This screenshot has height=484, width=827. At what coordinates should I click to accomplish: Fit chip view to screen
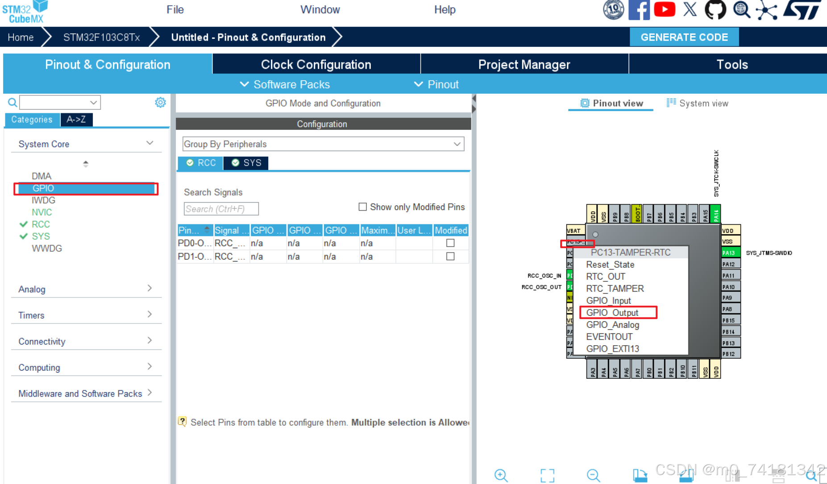[547, 475]
